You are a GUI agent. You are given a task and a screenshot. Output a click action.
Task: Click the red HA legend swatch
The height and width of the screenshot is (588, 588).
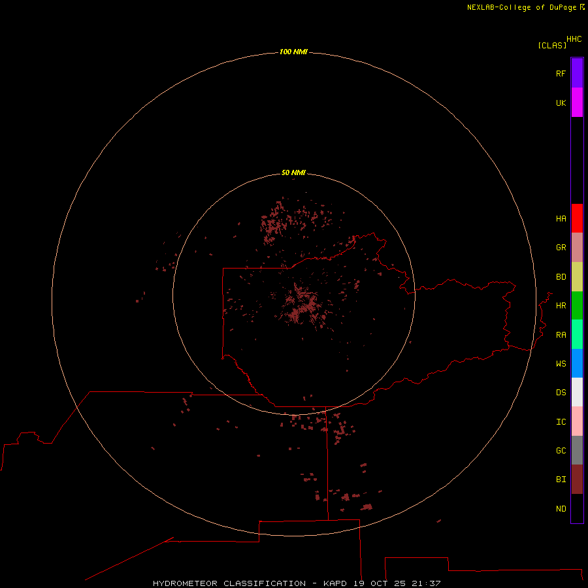577,218
